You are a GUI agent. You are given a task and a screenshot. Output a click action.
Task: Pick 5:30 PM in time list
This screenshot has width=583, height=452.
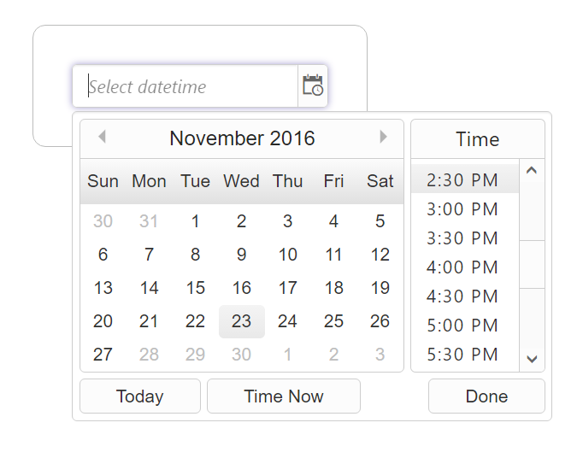click(x=462, y=355)
